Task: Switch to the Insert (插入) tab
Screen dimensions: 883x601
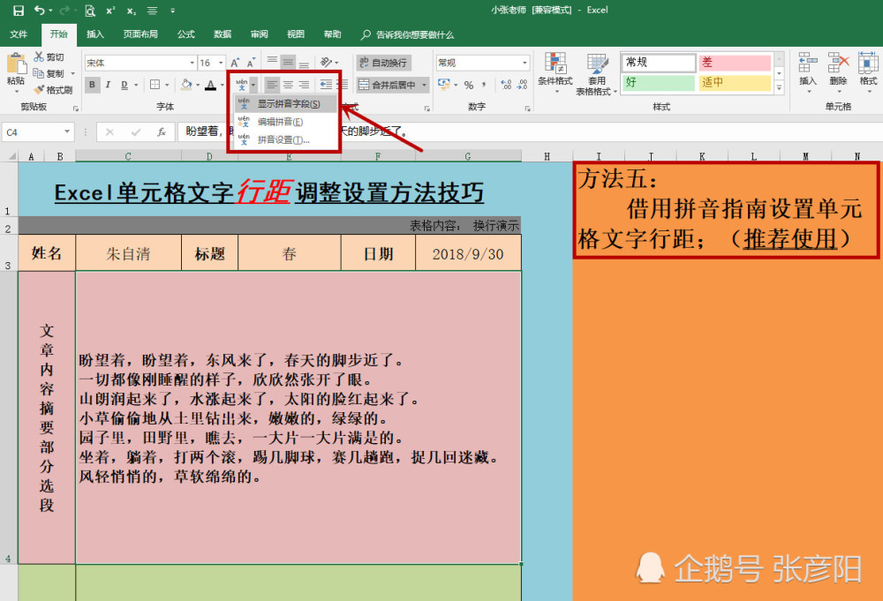Action: [x=95, y=34]
